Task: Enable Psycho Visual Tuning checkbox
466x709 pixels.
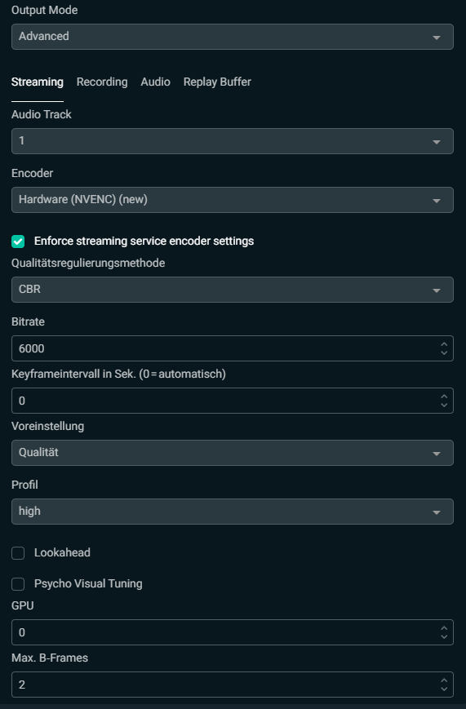Action: click(18, 583)
